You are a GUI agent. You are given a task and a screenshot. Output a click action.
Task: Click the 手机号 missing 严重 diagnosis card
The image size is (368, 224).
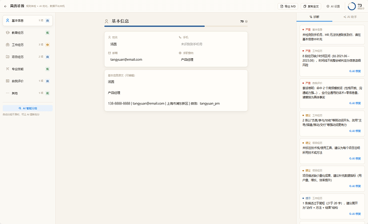tap(332, 35)
